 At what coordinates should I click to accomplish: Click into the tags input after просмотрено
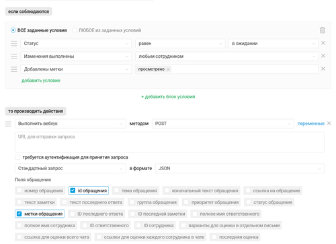point(244,69)
